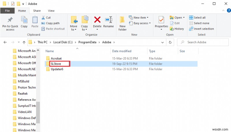Open the Move to menu
Screen dimensions: 231x132
(x=74, y=24)
